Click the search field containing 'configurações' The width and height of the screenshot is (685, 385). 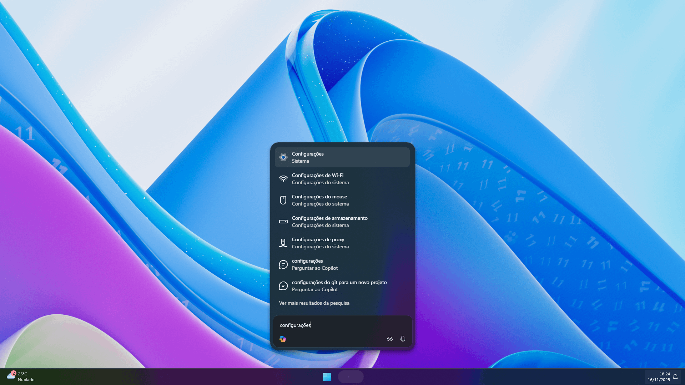(343, 325)
